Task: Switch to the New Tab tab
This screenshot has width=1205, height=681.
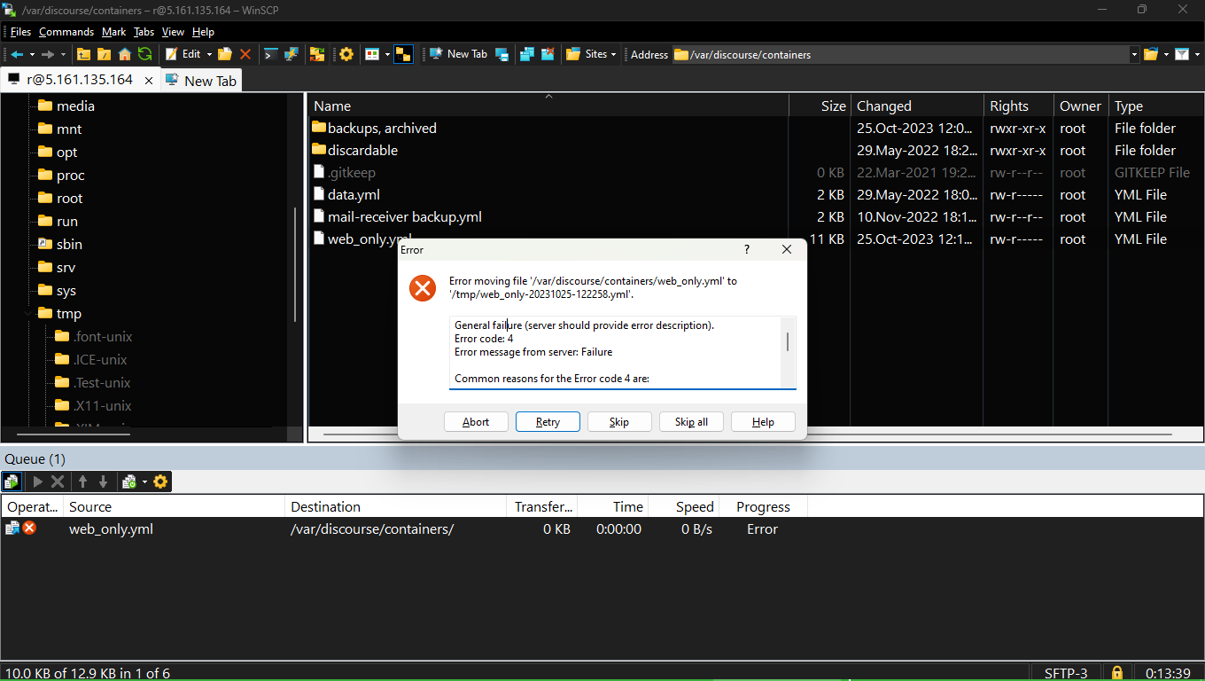Action: [201, 81]
